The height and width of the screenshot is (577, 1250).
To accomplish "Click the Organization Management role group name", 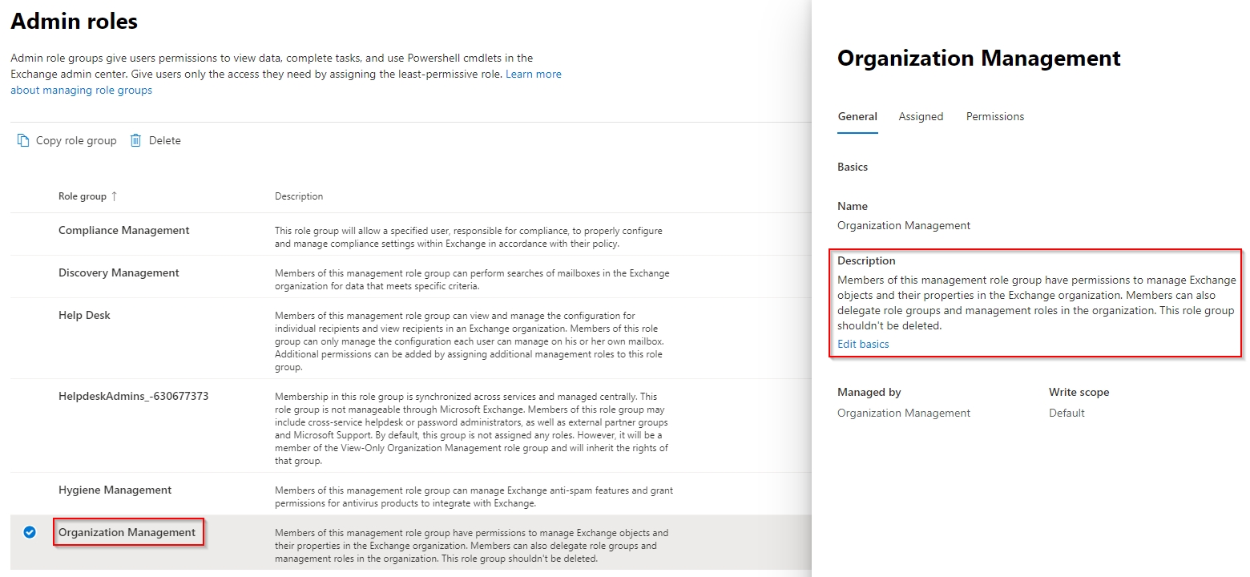I will 127,533.
